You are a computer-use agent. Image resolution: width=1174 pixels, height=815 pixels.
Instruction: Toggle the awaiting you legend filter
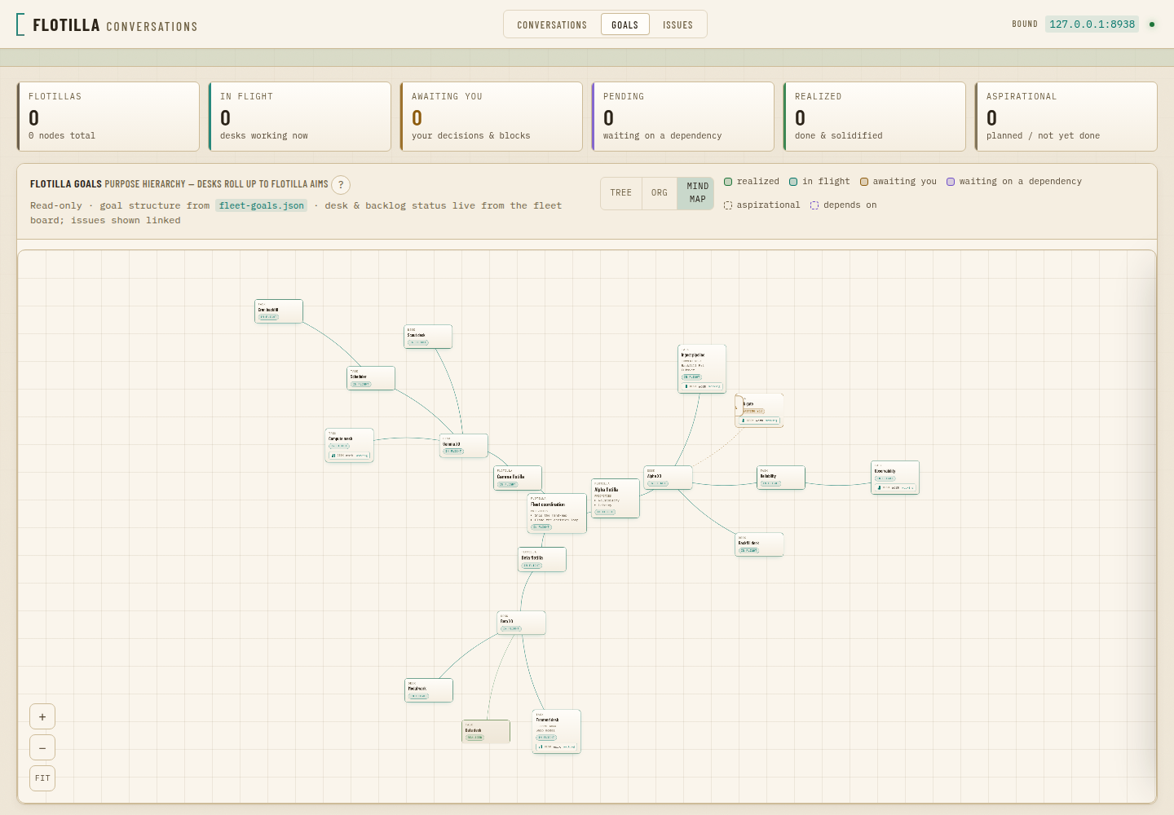pyautogui.click(x=898, y=182)
